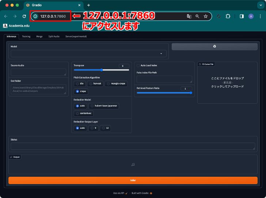
Task: Open the Use via API link
Action: [x=120, y=193]
